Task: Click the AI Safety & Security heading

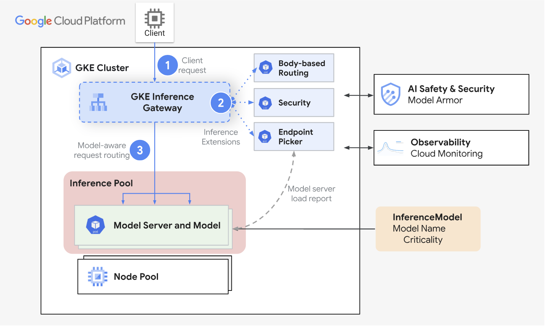Action: pyautogui.click(x=451, y=89)
